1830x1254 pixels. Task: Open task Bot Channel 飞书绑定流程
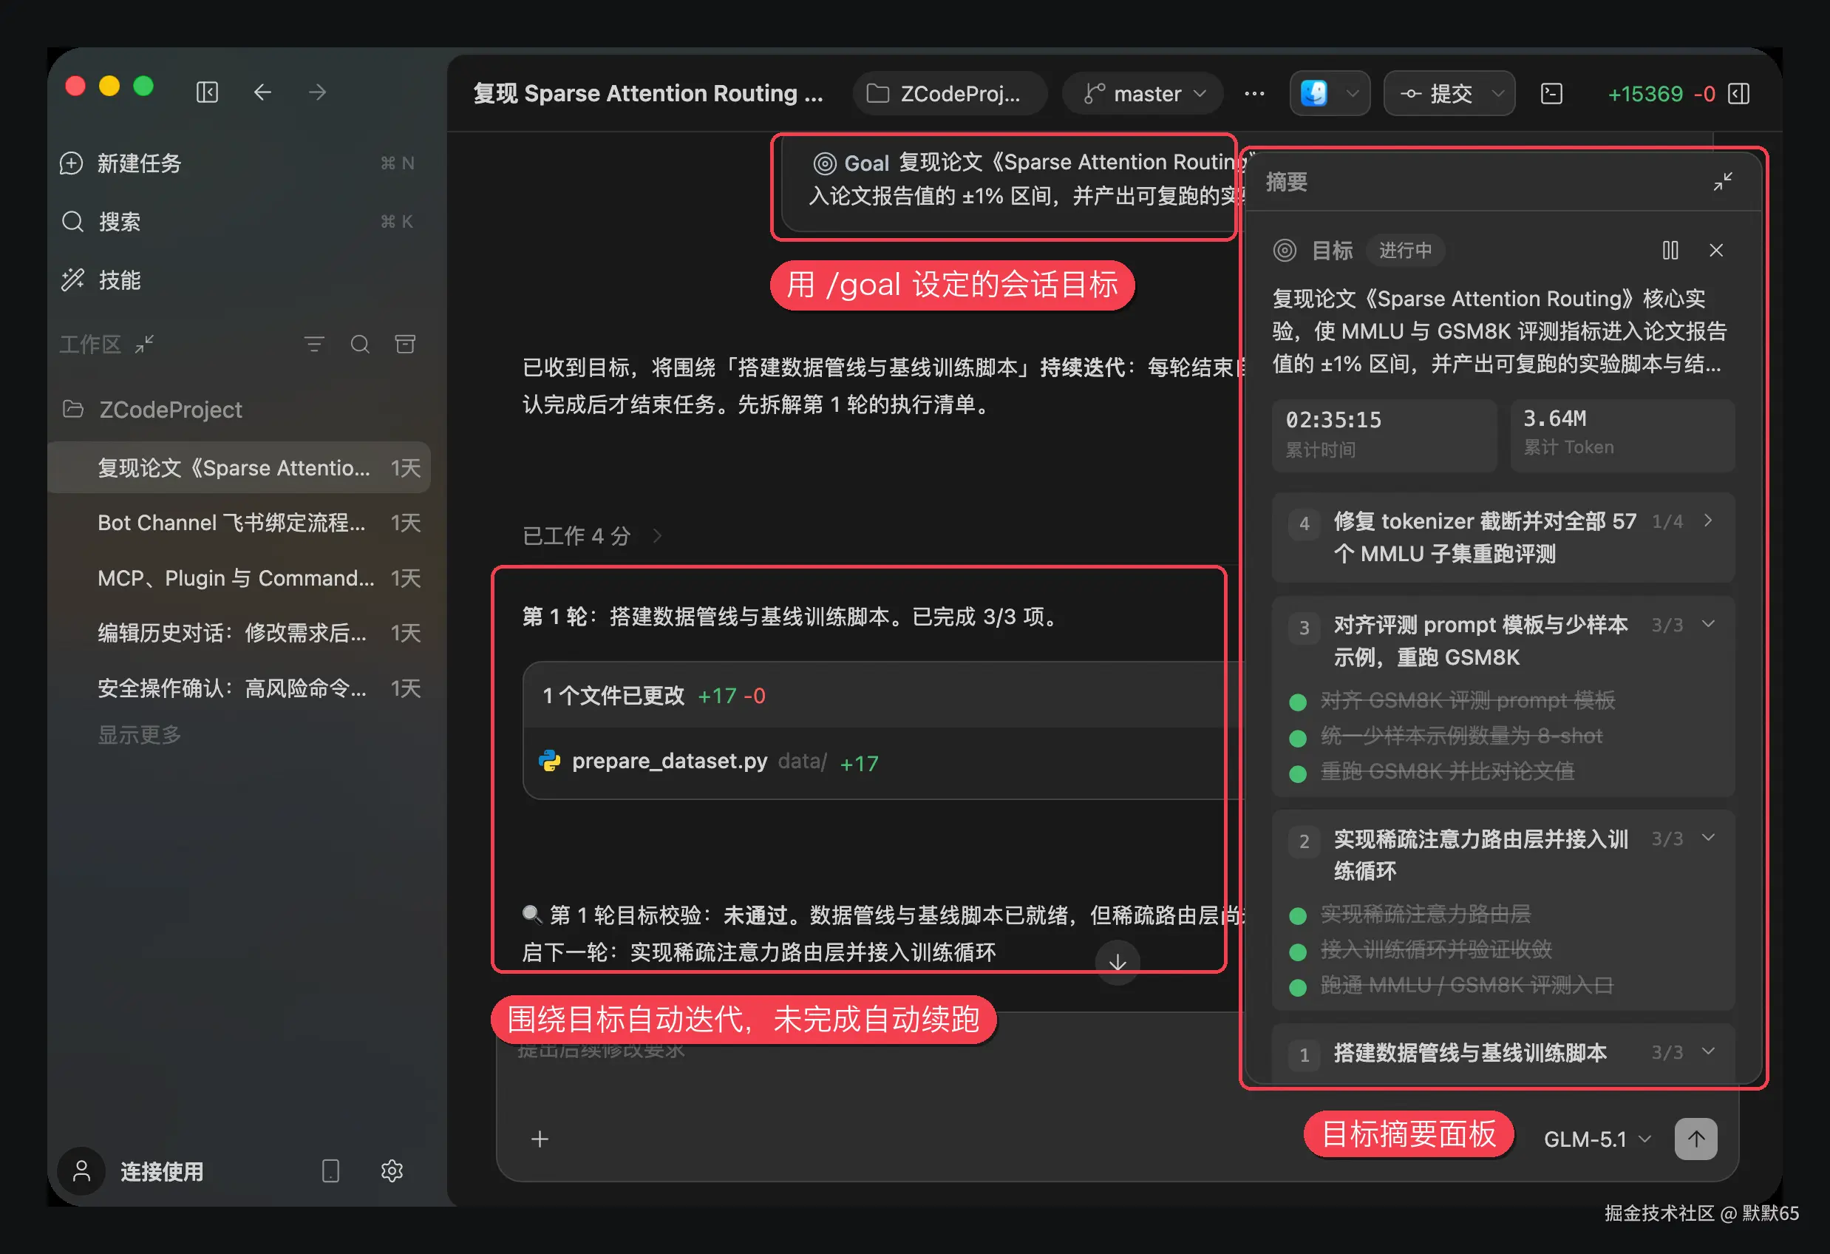coord(239,523)
